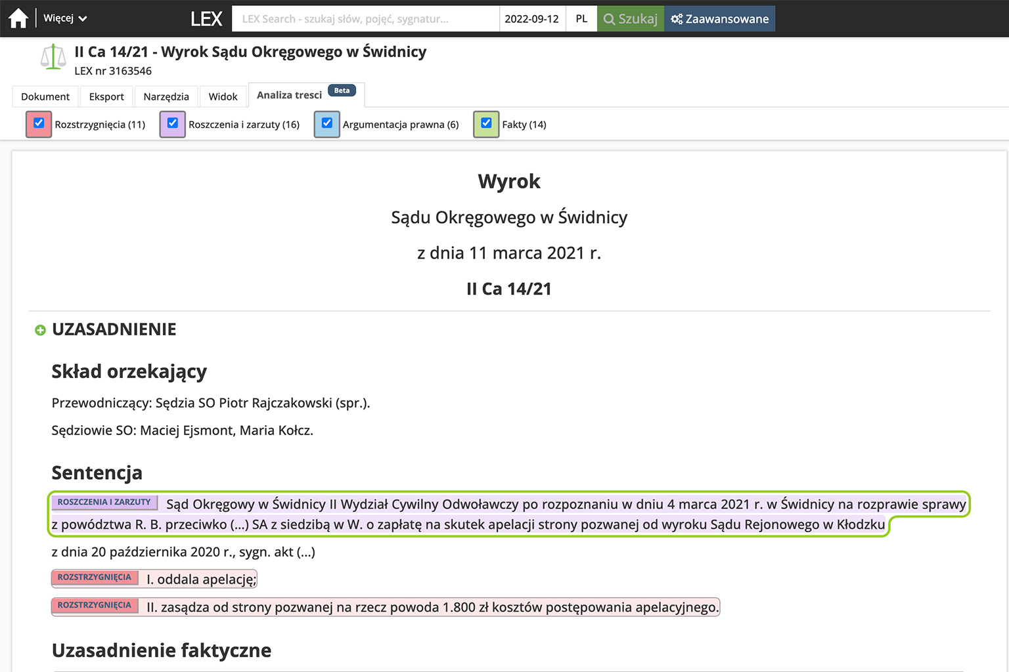The image size is (1009, 672).
Task: Open the Widok tab
Action: tap(223, 96)
